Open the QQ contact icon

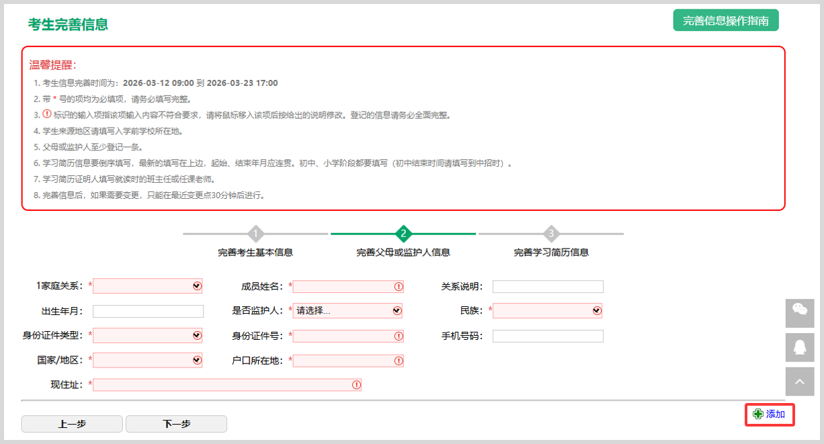click(x=800, y=347)
